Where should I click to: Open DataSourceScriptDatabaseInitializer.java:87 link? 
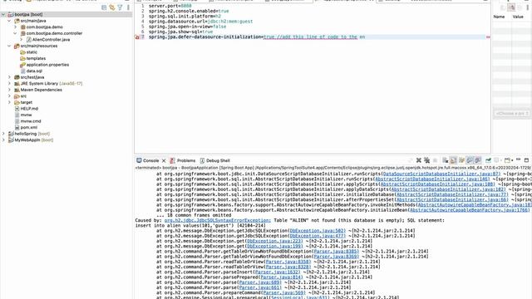coord(441,174)
